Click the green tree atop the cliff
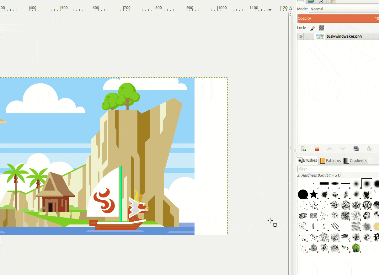The width and height of the screenshot is (379, 275). [x=121, y=96]
